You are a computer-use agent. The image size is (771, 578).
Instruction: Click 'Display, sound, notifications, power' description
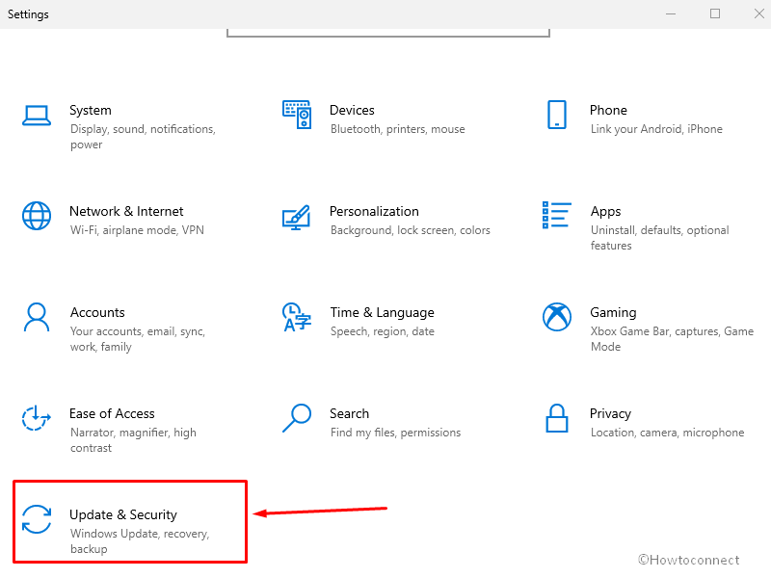tap(143, 137)
